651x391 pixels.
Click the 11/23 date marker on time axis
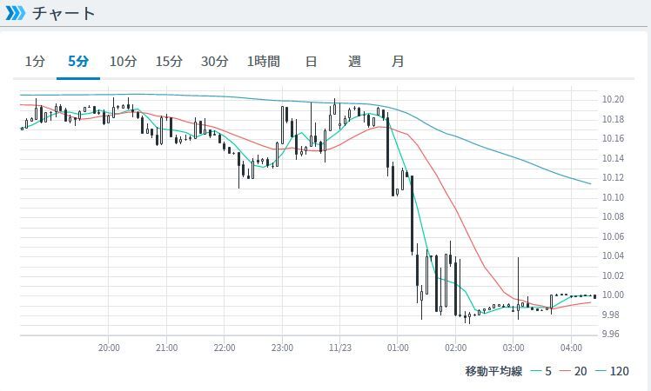click(x=339, y=348)
